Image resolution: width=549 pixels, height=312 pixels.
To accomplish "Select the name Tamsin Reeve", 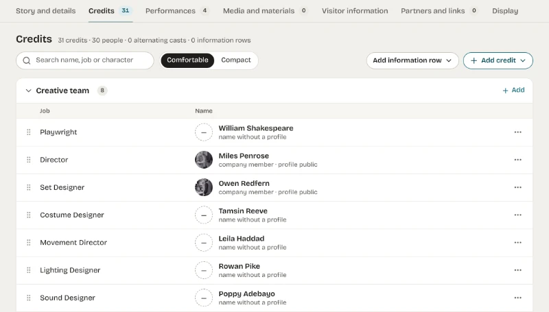I will tap(243, 211).
